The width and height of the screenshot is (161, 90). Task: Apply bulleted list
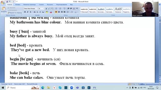[x=56, y=8]
